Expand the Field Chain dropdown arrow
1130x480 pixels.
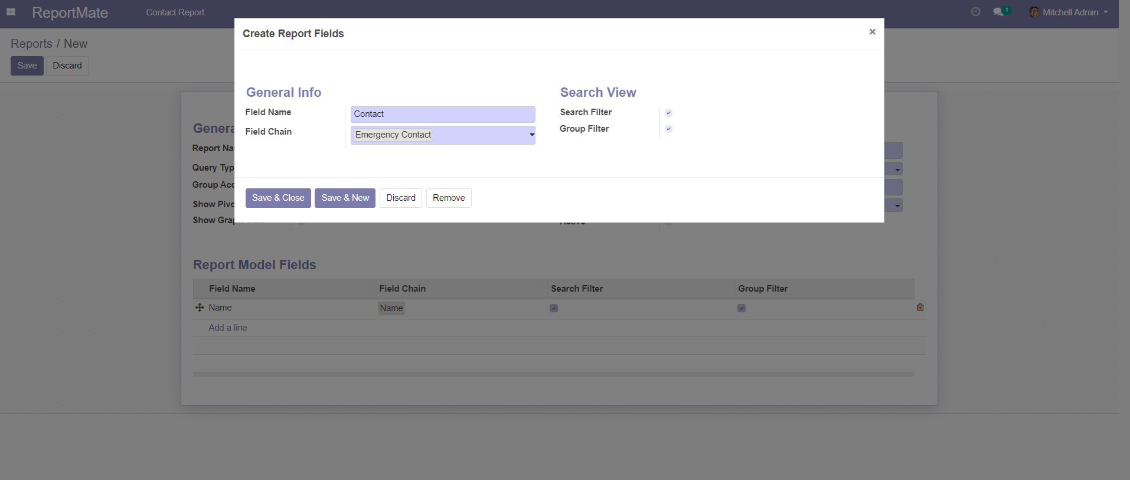point(531,135)
